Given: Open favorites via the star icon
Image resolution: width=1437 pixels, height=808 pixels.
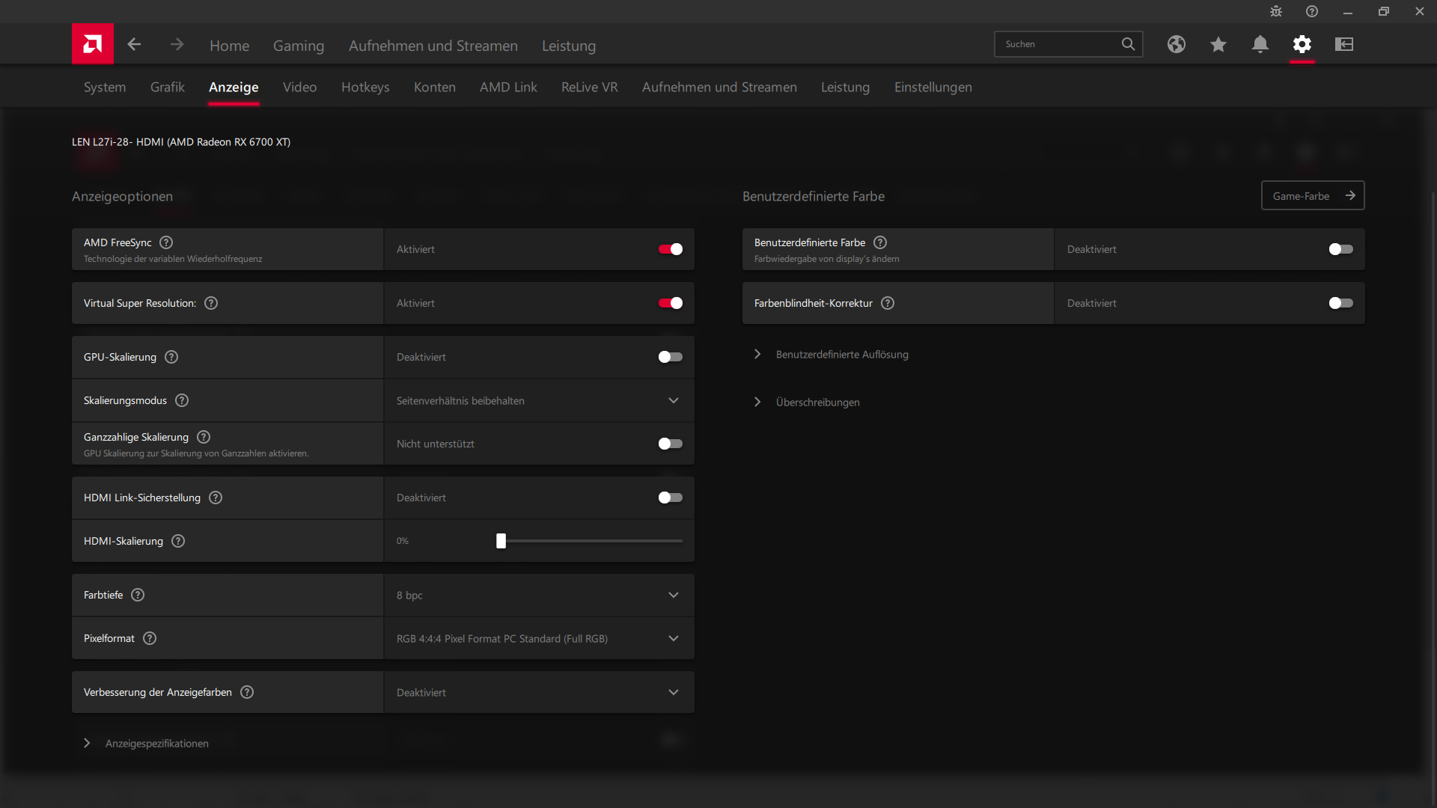Looking at the screenshot, I should (1218, 45).
